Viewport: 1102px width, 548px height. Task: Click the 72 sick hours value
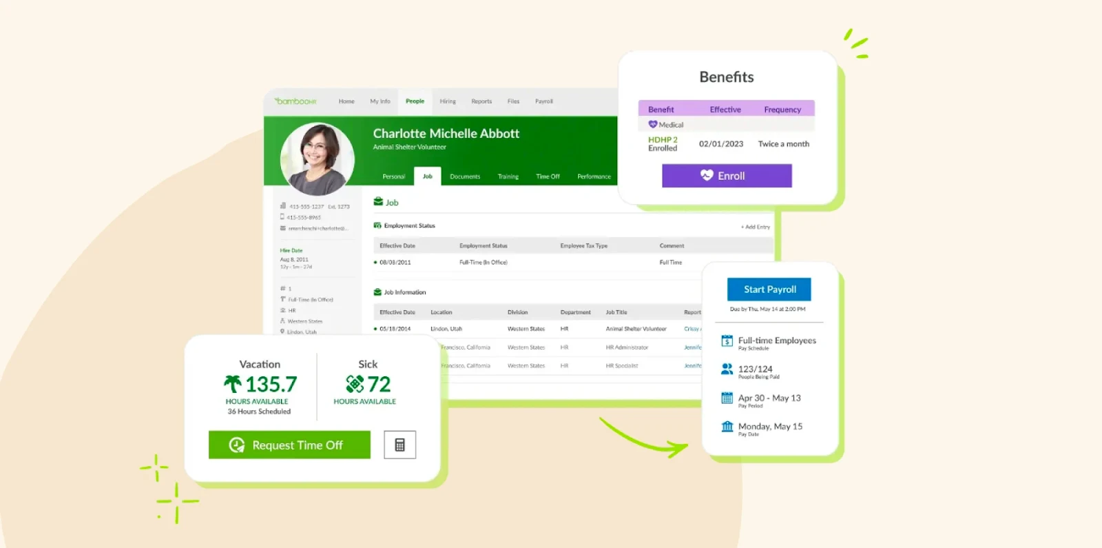[379, 384]
